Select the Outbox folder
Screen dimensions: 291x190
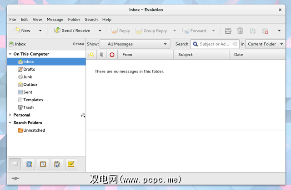[46, 84]
